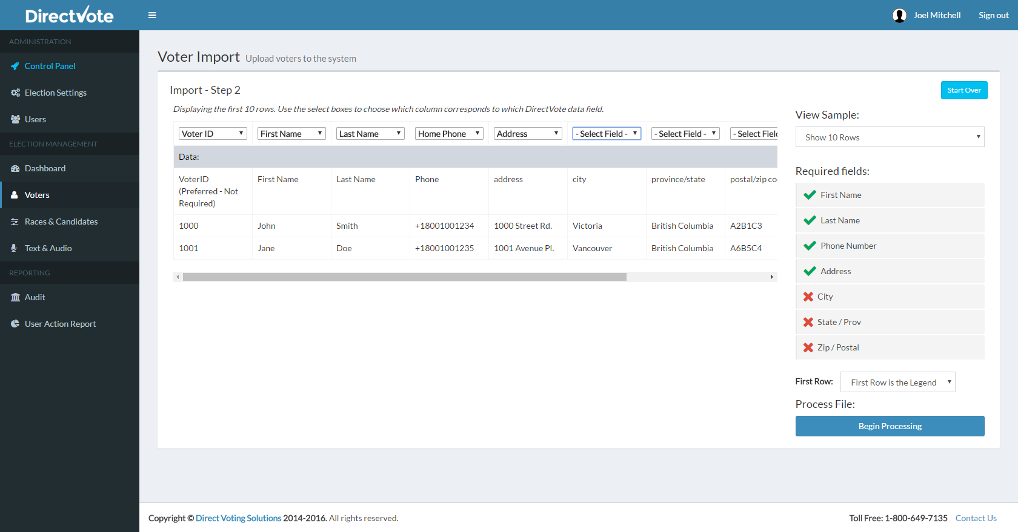Open the First Row is the Legend dropdown

898,382
